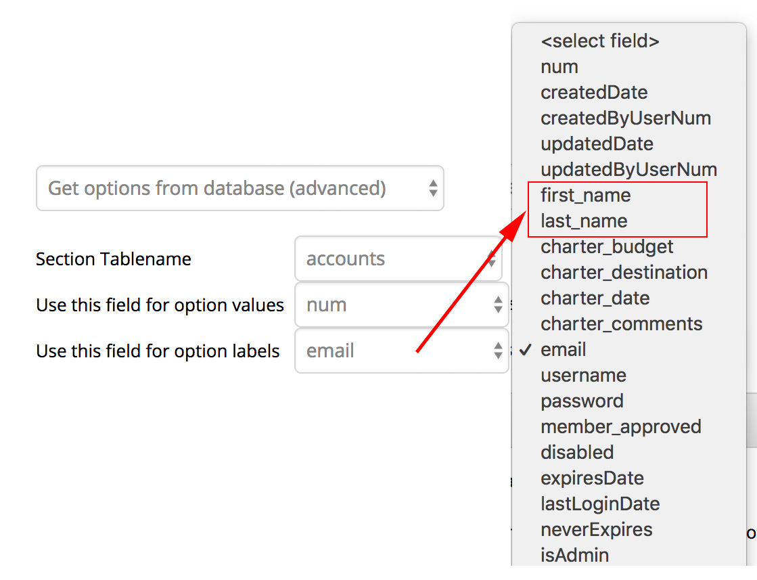The width and height of the screenshot is (757, 580).
Task: Pick updatedDate from the dropdown list
Action: [x=597, y=144]
